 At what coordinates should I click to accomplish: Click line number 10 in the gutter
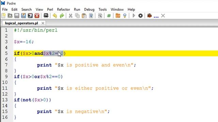(5, 82)
